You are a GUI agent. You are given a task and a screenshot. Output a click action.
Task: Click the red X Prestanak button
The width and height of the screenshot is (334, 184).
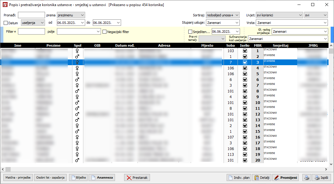coord(137,178)
